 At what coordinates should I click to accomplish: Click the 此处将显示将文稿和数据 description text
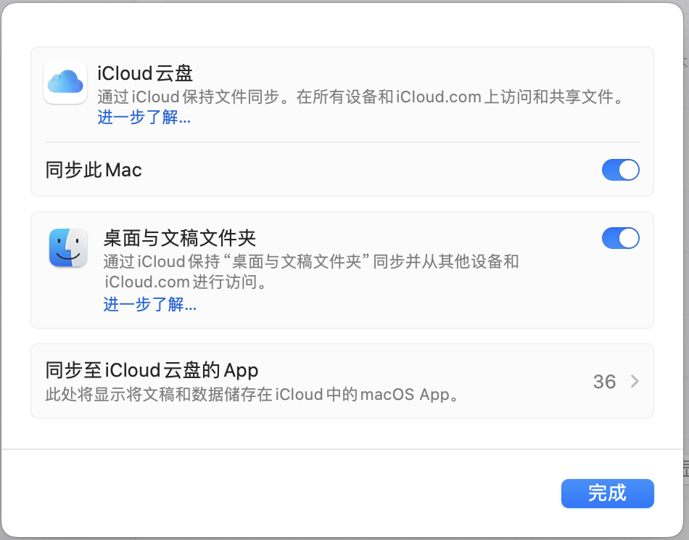(252, 396)
